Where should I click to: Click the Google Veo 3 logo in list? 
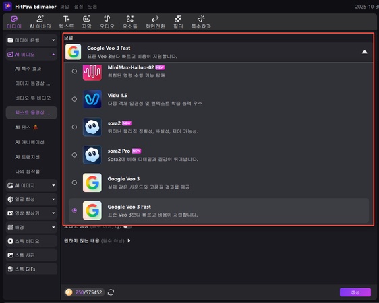pyautogui.click(x=92, y=182)
